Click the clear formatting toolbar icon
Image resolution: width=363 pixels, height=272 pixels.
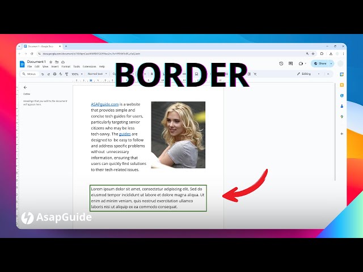255,74
